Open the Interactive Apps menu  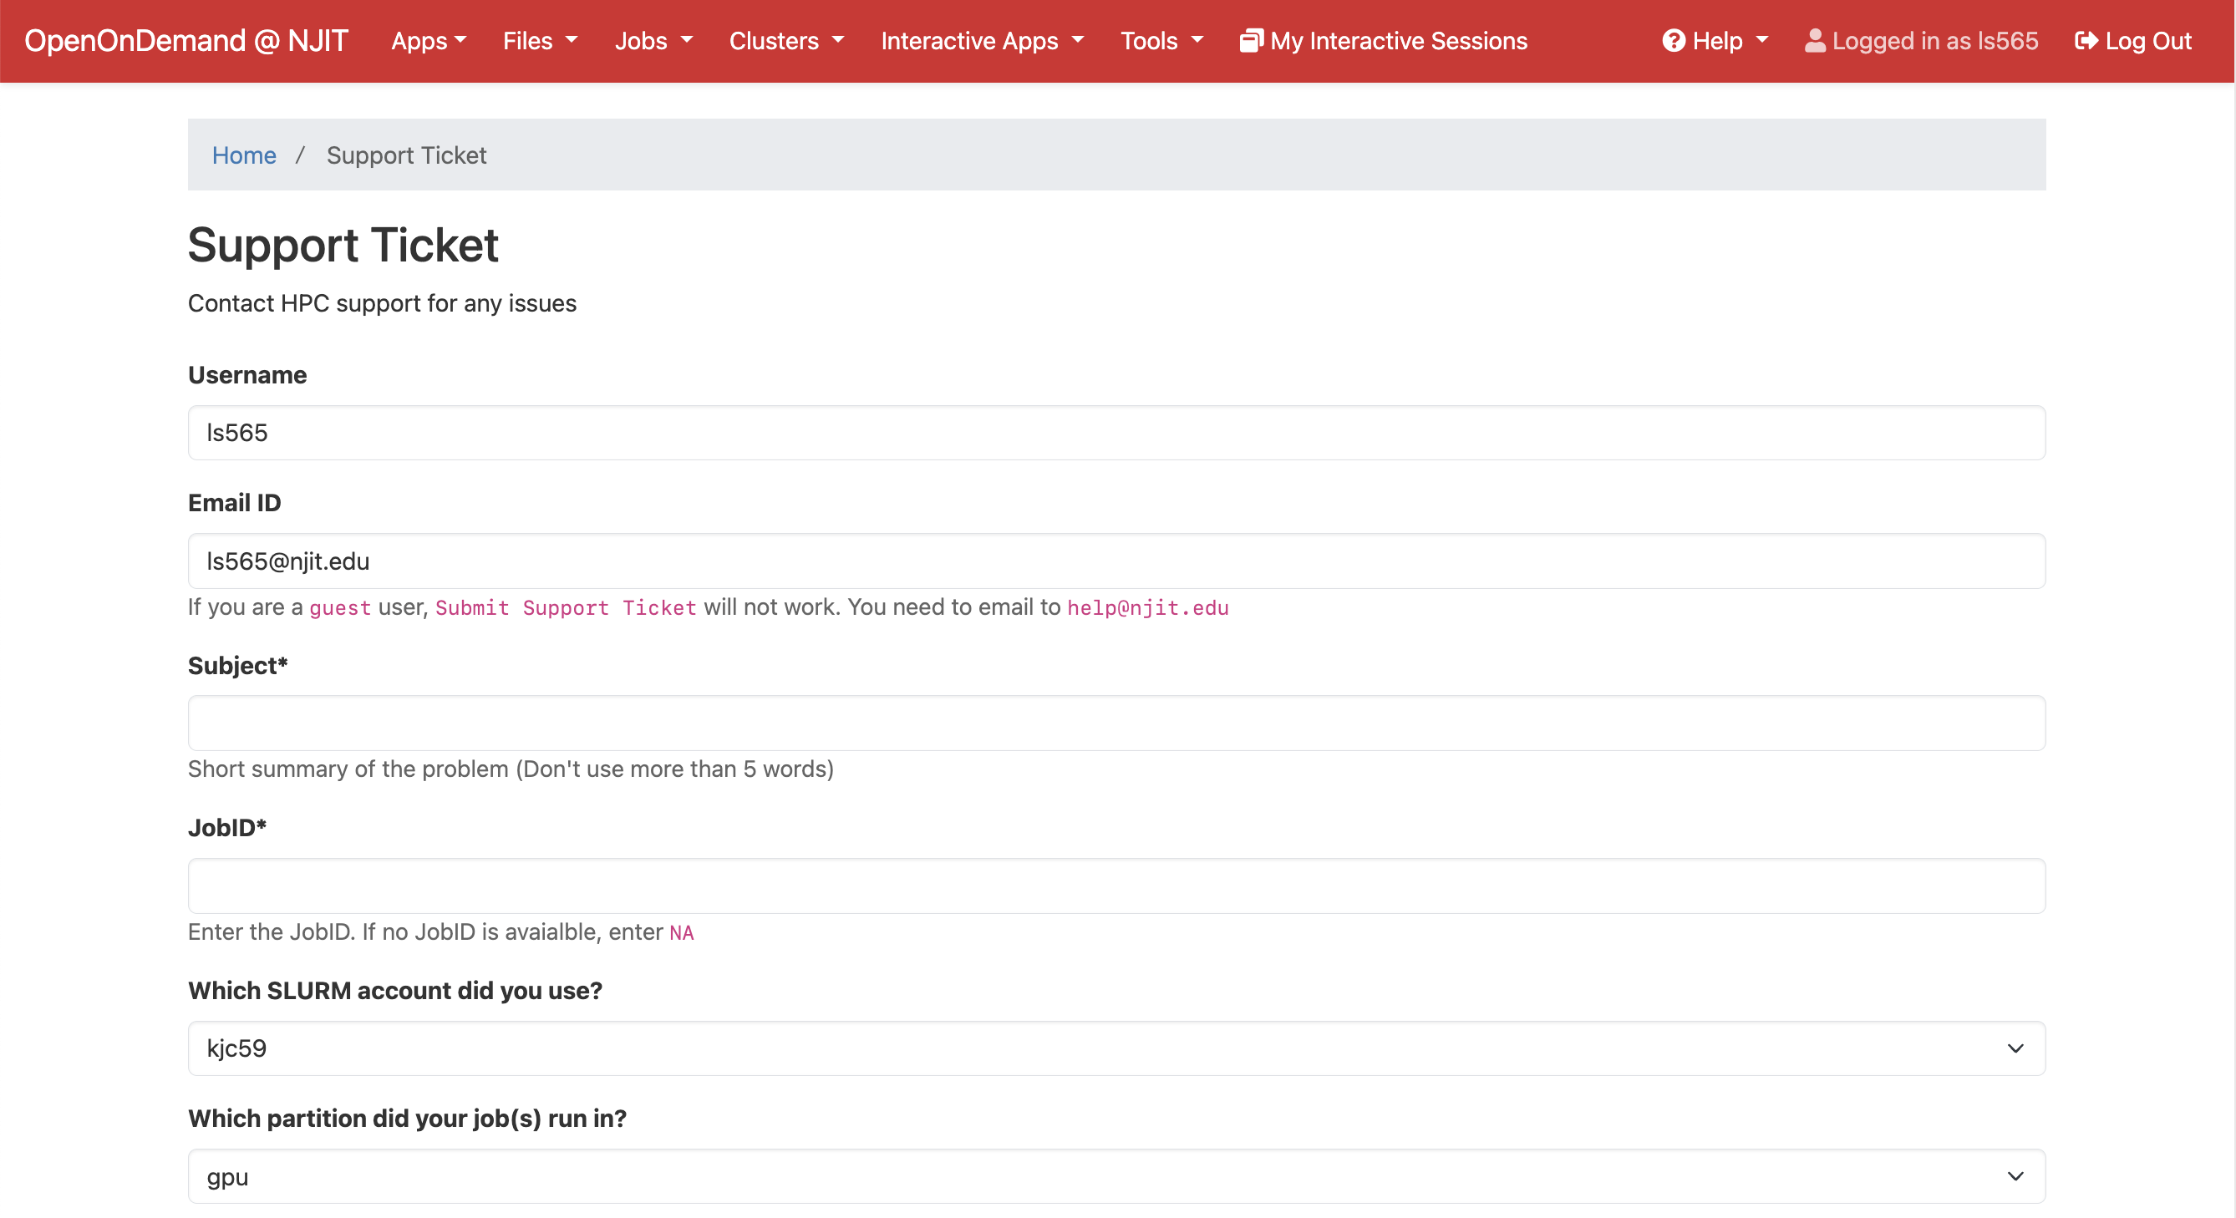[983, 41]
